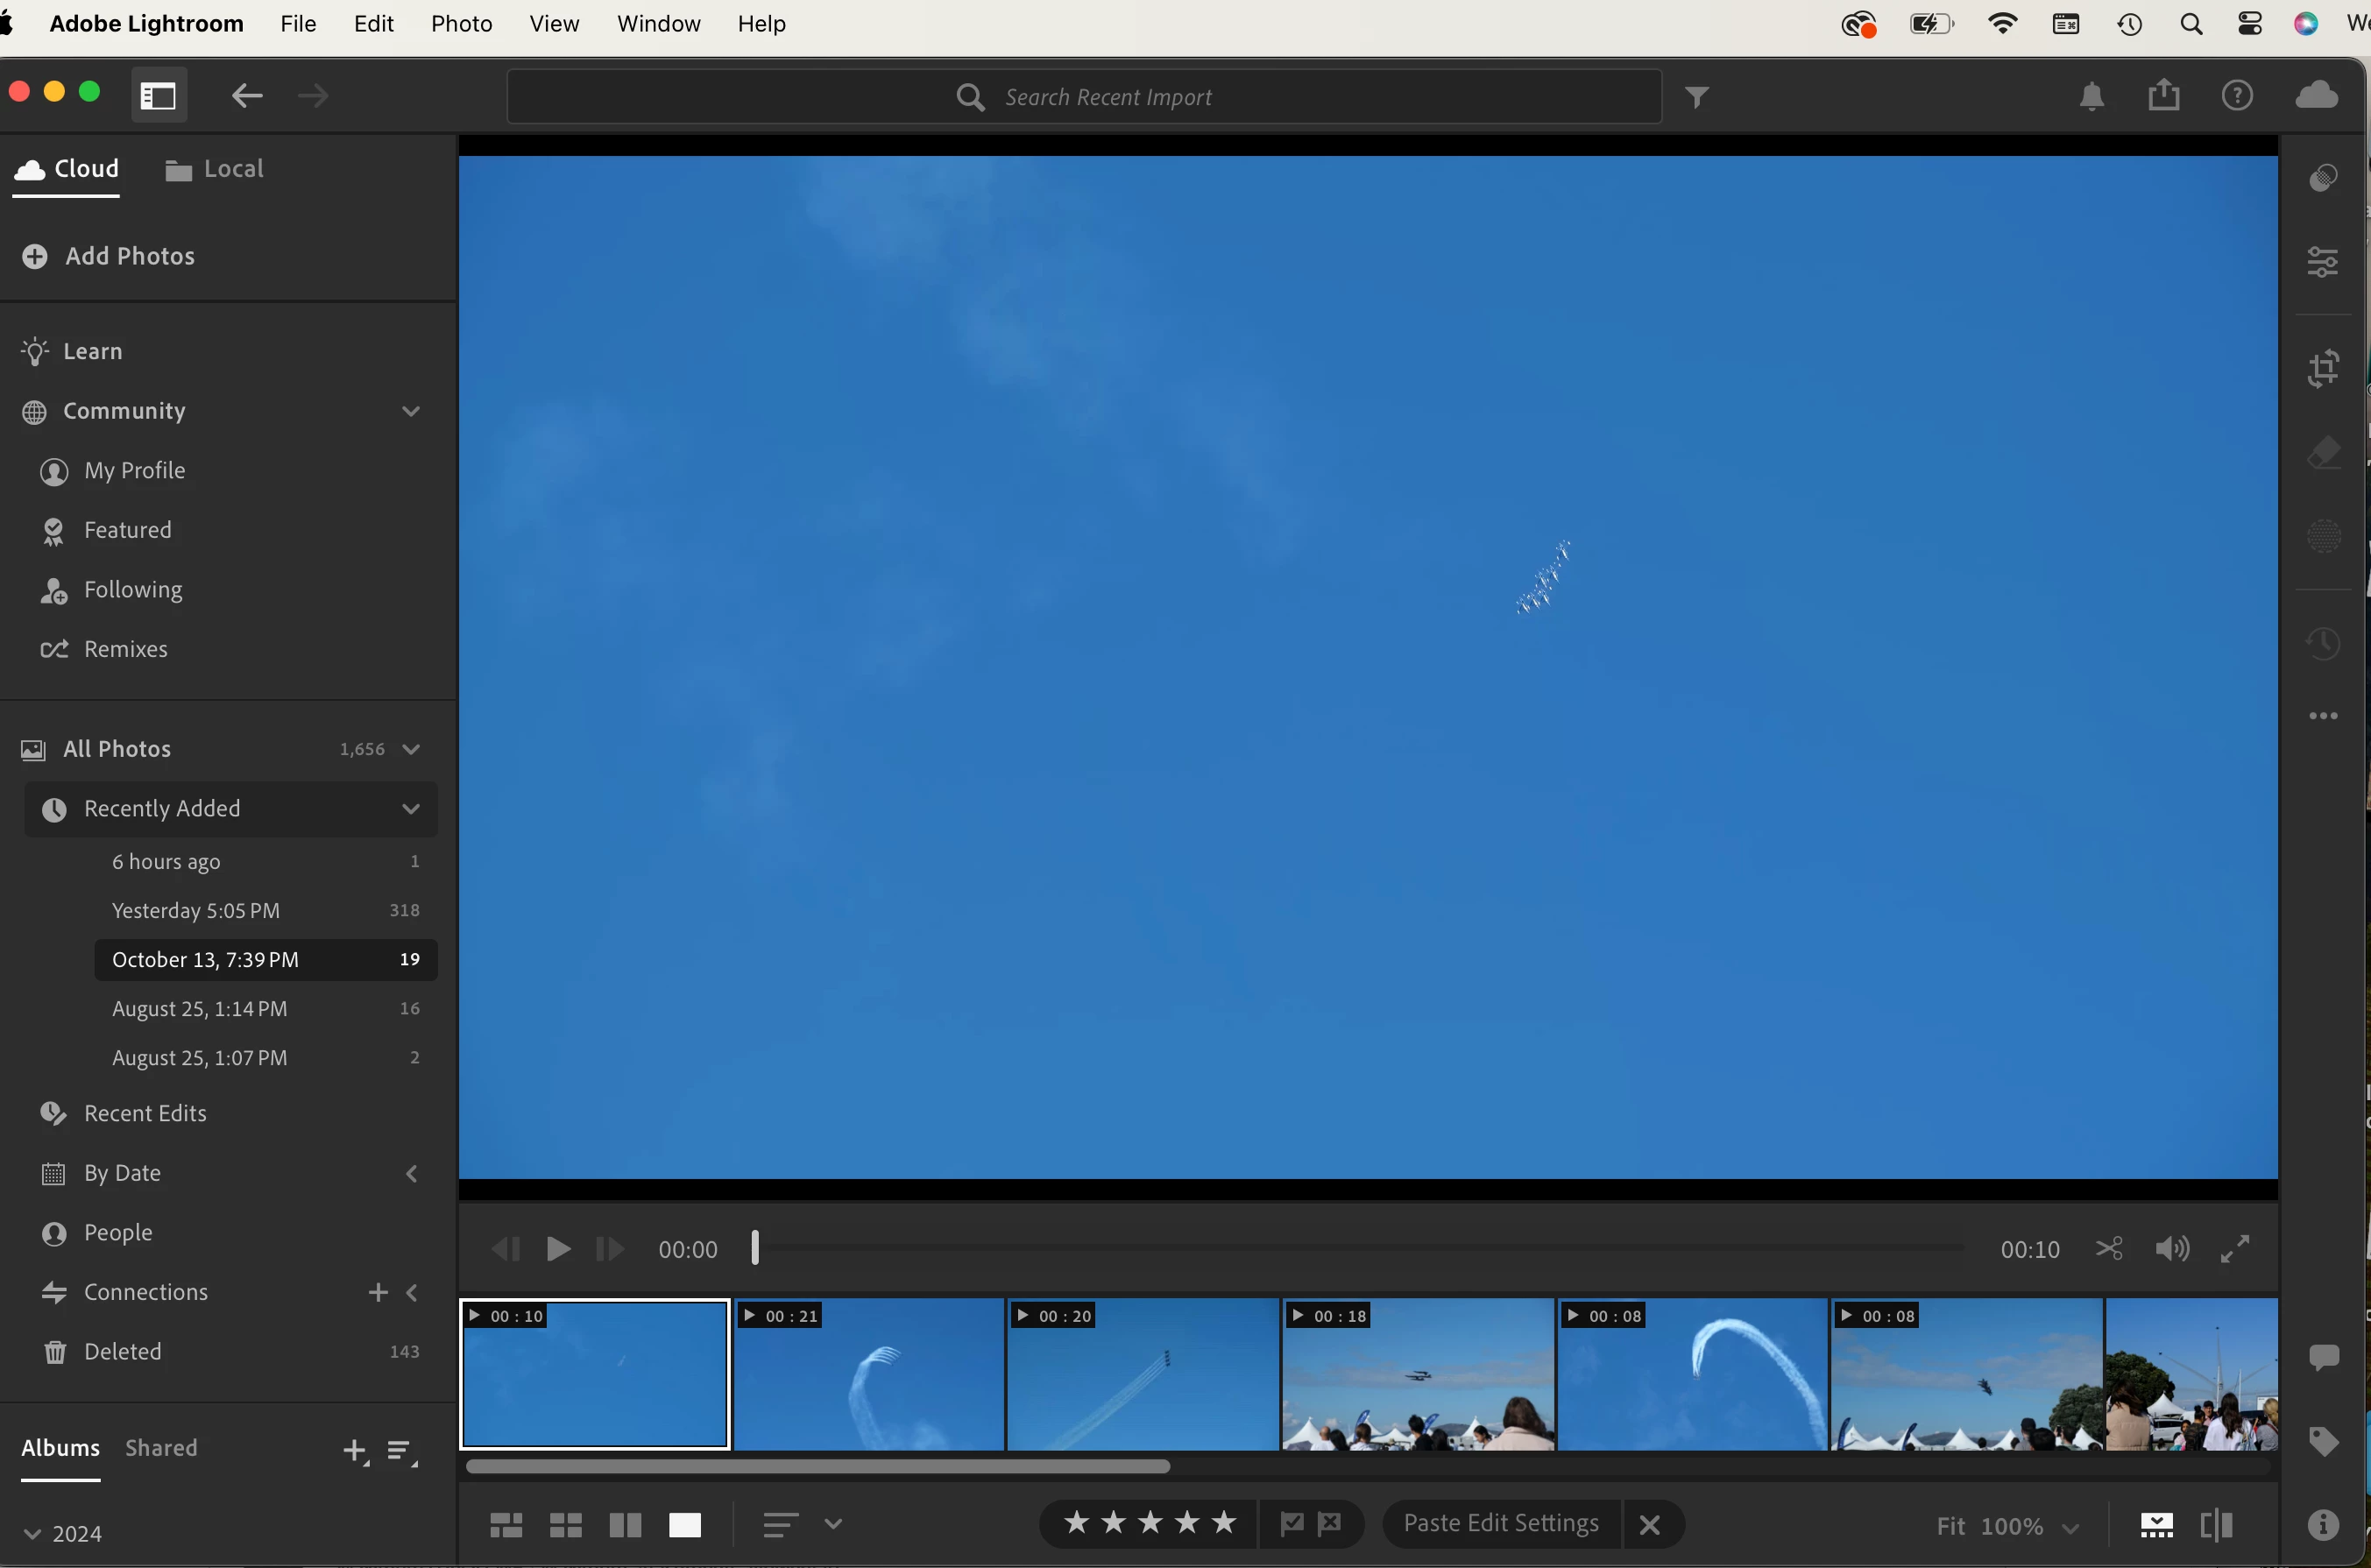
Task: Collapse the Recently Added list
Action: (x=410, y=808)
